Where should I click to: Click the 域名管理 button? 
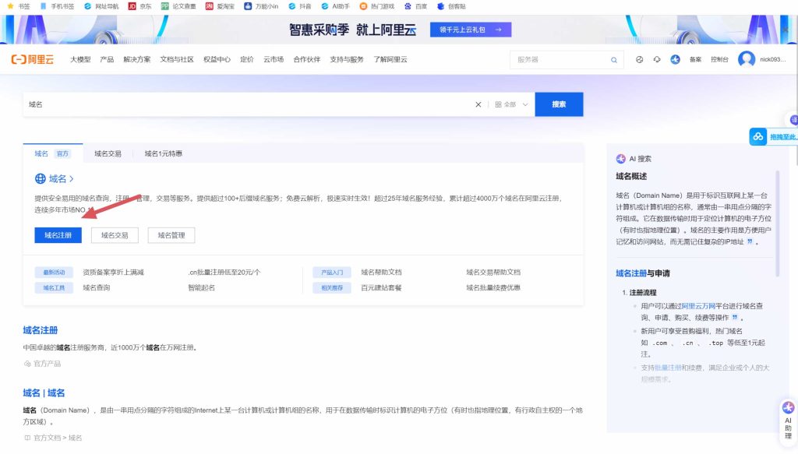(x=171, y=235)
